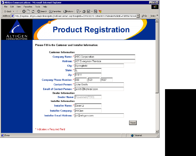Screen dimensions: 196x156
Task: Expand the Links toolbar chevron
Action: 157,15
